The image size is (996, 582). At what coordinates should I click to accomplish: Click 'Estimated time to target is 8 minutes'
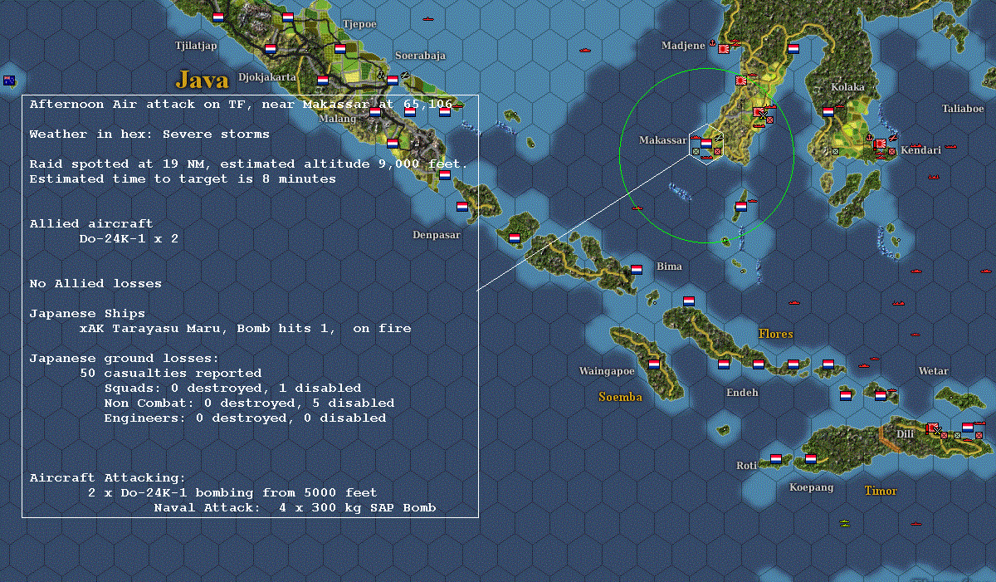coord(183,179)
